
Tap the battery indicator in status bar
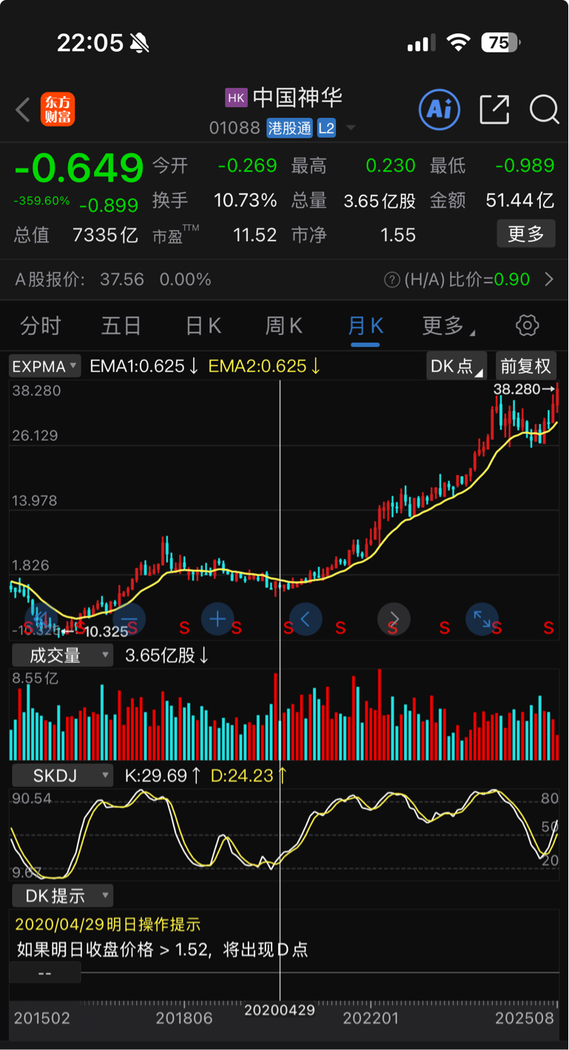(x=500, y=43)
